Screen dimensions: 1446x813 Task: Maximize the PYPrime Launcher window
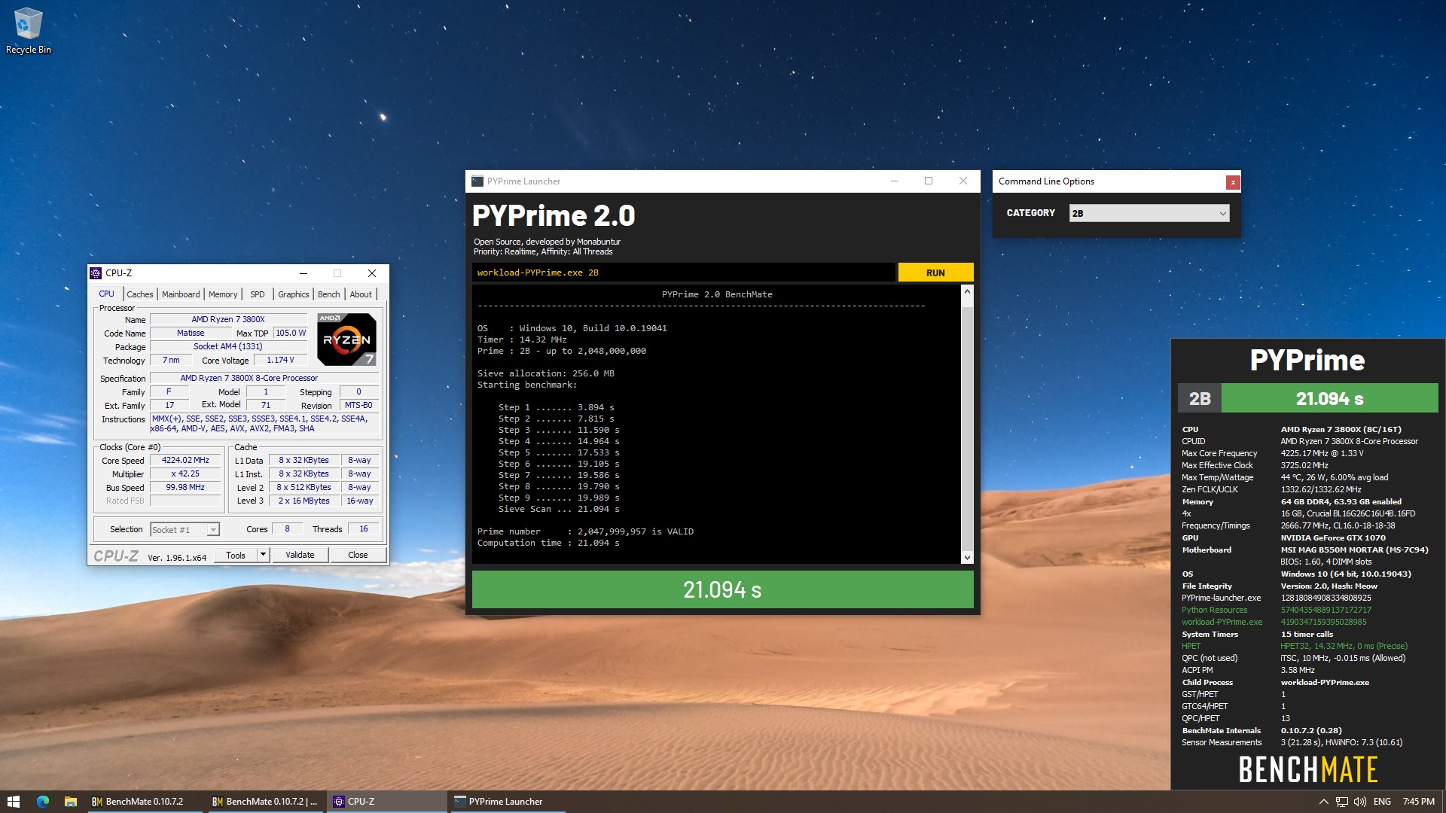click(x=929, y=181)
